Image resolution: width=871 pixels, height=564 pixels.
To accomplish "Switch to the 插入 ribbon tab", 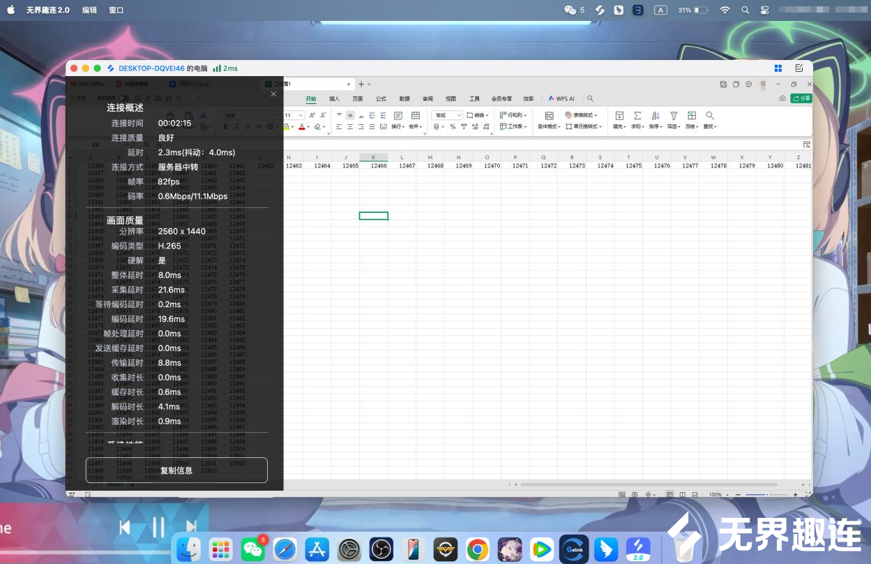I will [x=334, y=99].
